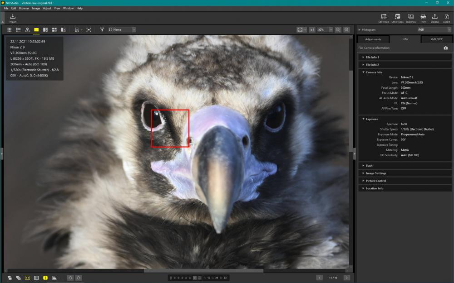Rotate the image counterclockwise
454x283 pixels.
[x=70, y=278]
